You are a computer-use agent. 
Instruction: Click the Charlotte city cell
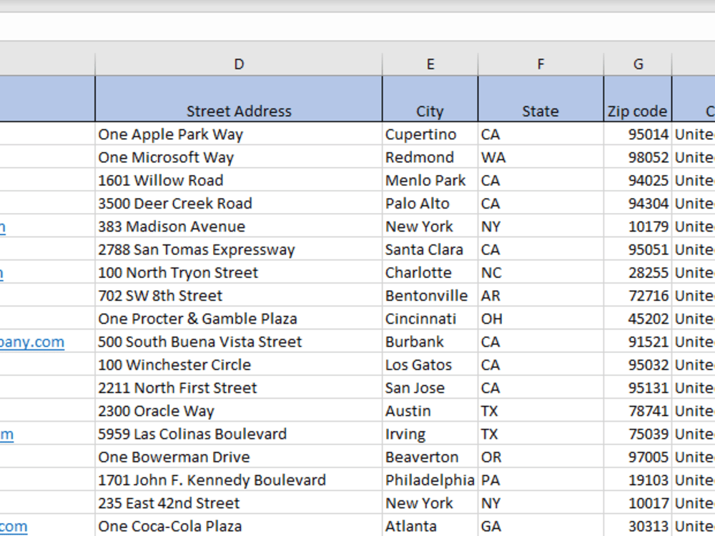430,272
